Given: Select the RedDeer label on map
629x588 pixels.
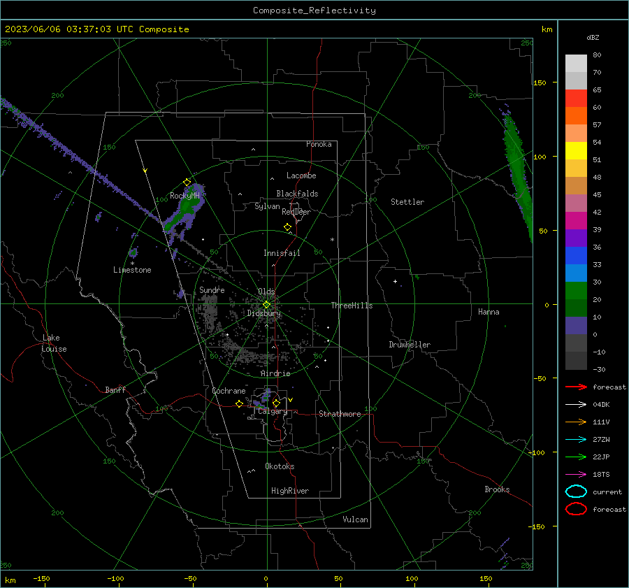Looking at the screenshot, I should click(x=296, y=212).
